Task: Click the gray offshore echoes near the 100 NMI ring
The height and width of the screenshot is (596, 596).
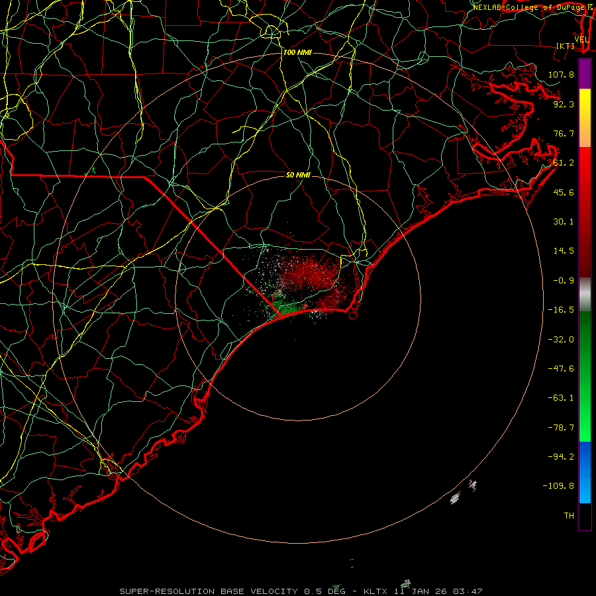Action: [463, 492]
